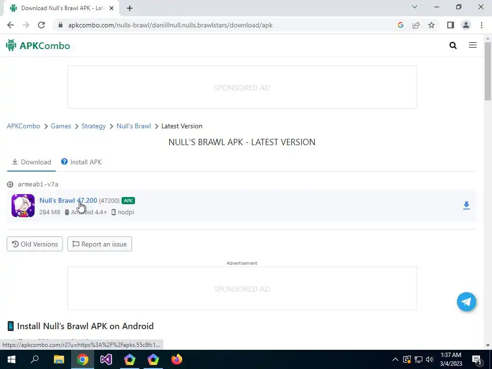Click the blue download arrow icon

click(x=466, y=206)
